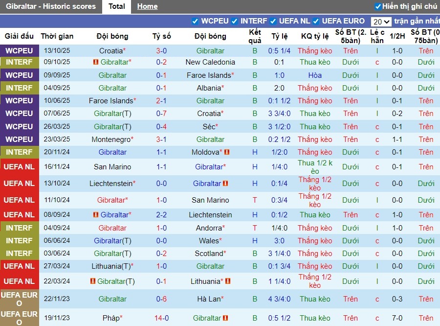Click red card icon after Gibraltar on 13/10/24
440x326 pixels.
click(x=225, y=184)
